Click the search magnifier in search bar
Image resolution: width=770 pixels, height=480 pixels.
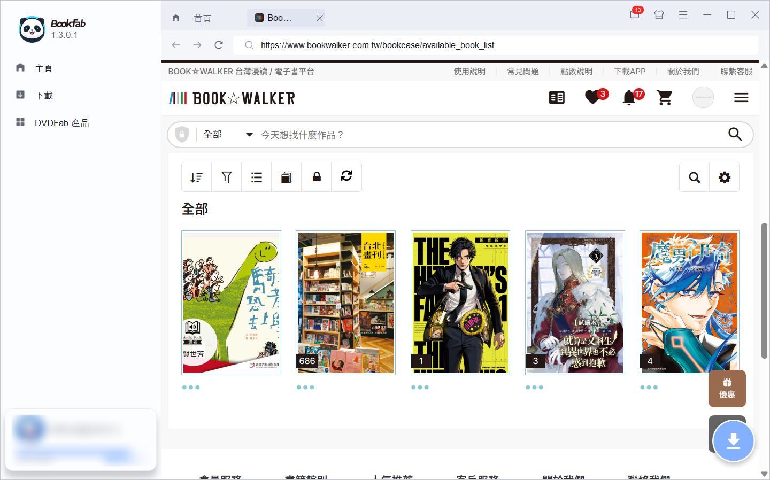click(x=735, y=135)
